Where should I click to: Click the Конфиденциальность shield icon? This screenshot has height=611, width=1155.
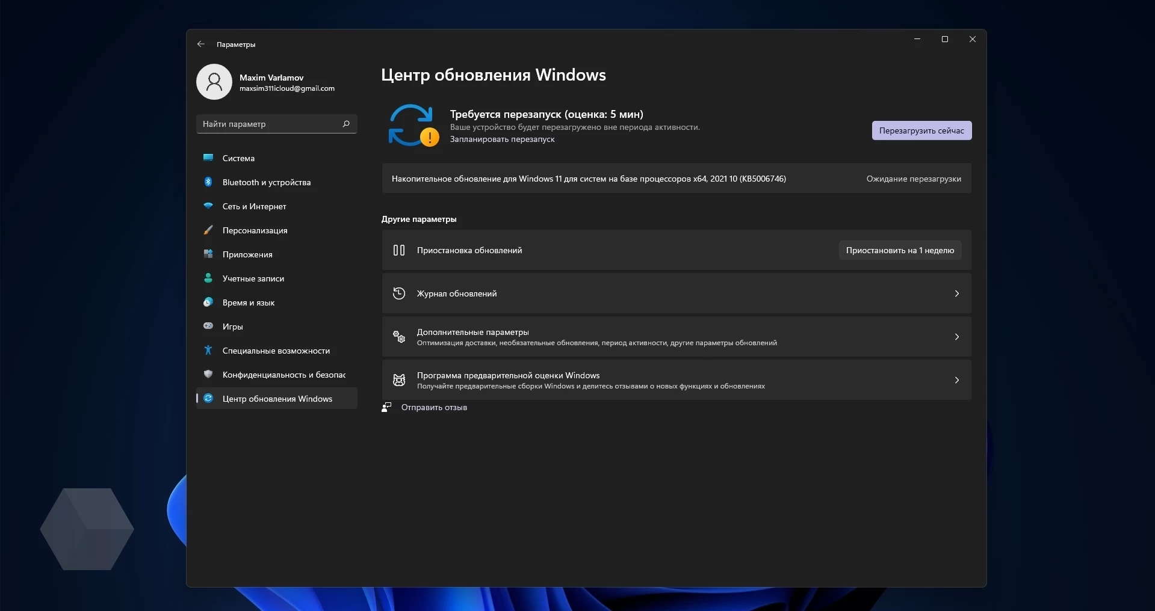208,374
